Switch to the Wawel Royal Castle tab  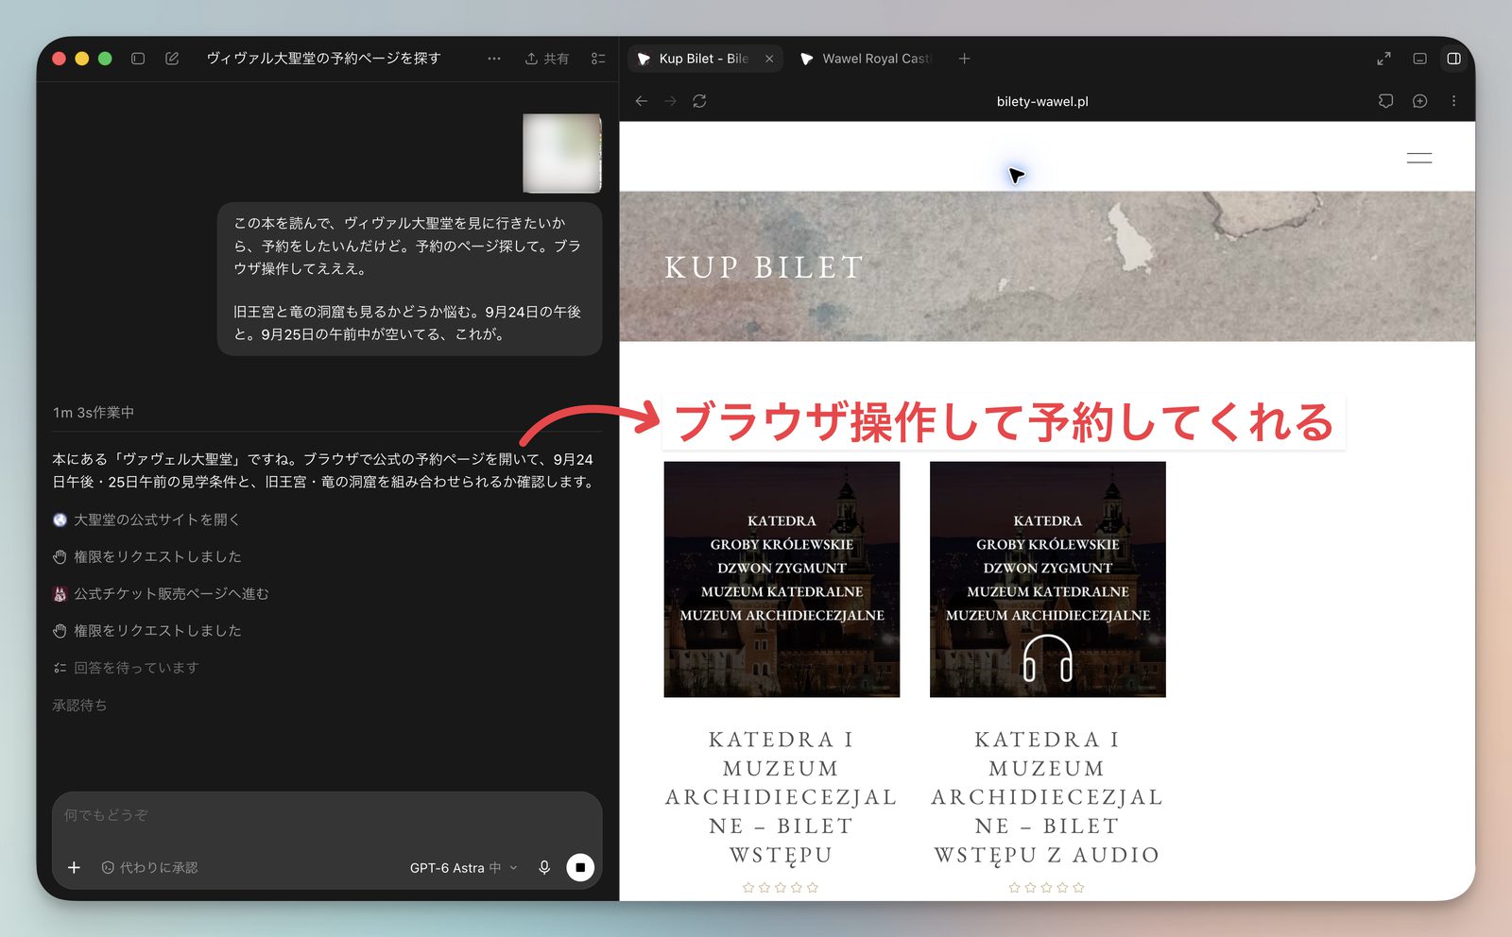tap(866, 59)
